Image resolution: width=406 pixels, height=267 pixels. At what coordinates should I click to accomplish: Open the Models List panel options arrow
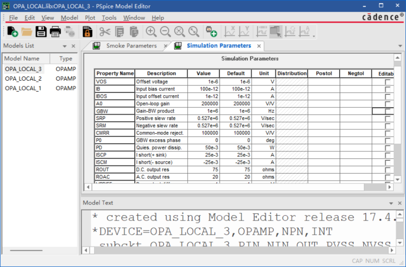(x=65, y=46)
